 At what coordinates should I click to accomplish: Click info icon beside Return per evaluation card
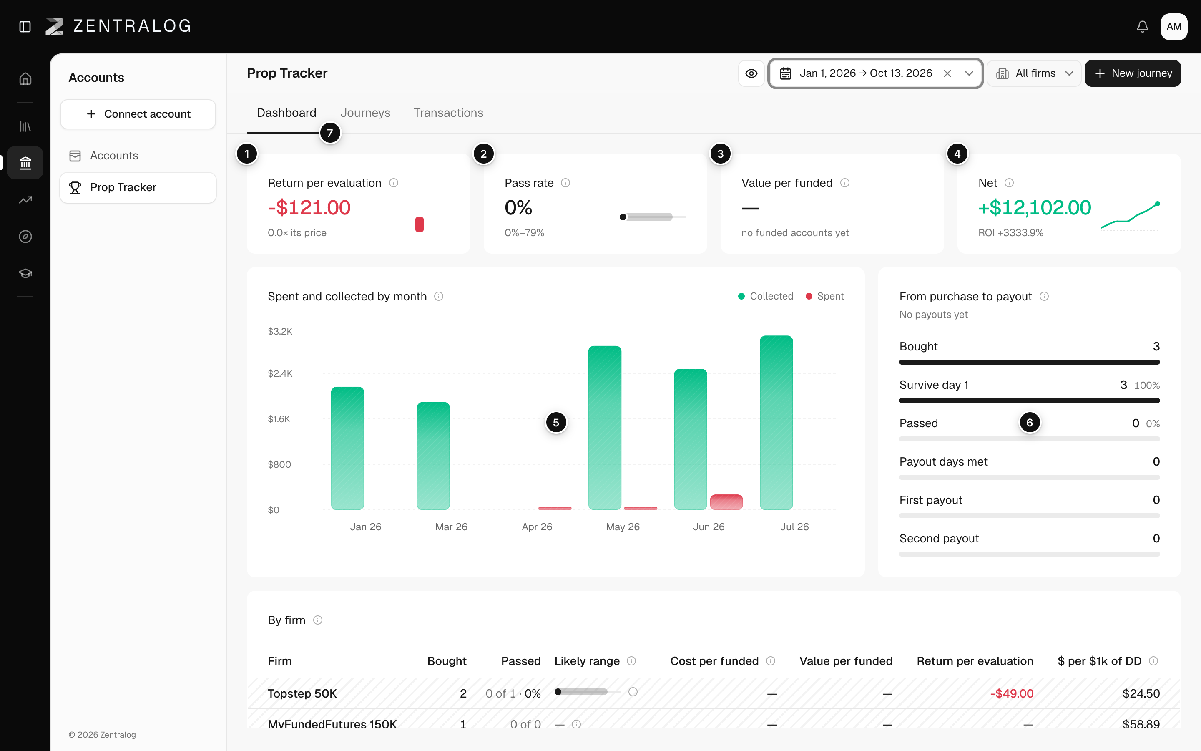[x=394, y=183]
